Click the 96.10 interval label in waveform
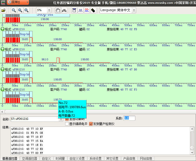This screenshot has width=196, height=161. (x=45, y=59)
